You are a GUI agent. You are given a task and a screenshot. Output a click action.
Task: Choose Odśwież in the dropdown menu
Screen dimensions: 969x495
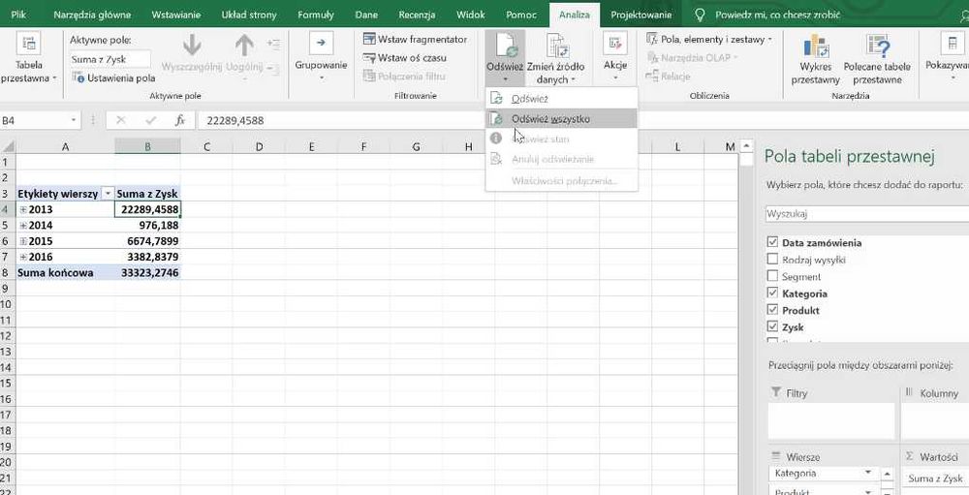[561, 98]
